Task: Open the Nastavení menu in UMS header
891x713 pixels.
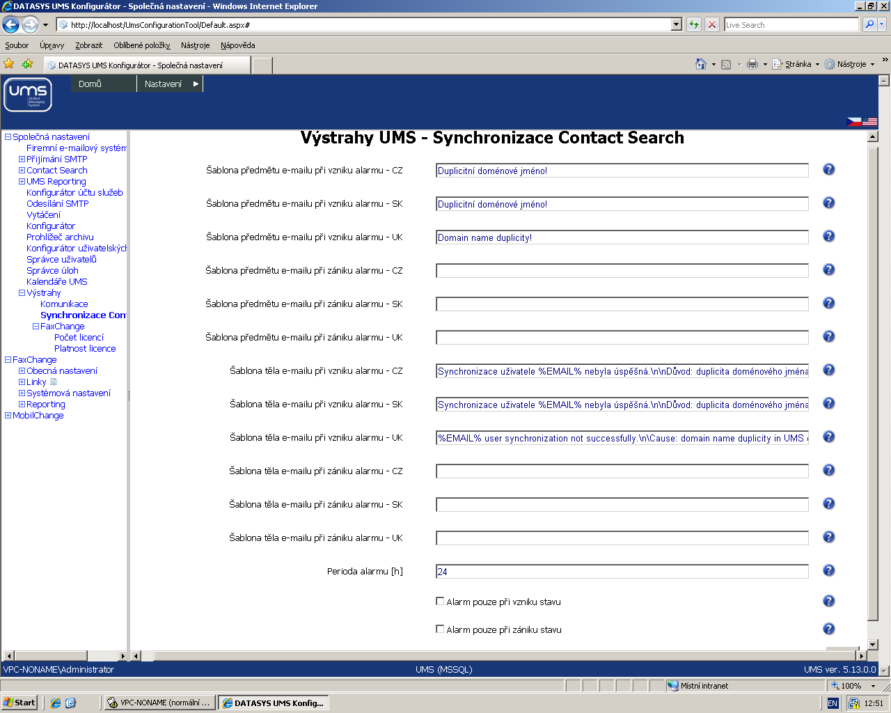Action: pos(170,84)
